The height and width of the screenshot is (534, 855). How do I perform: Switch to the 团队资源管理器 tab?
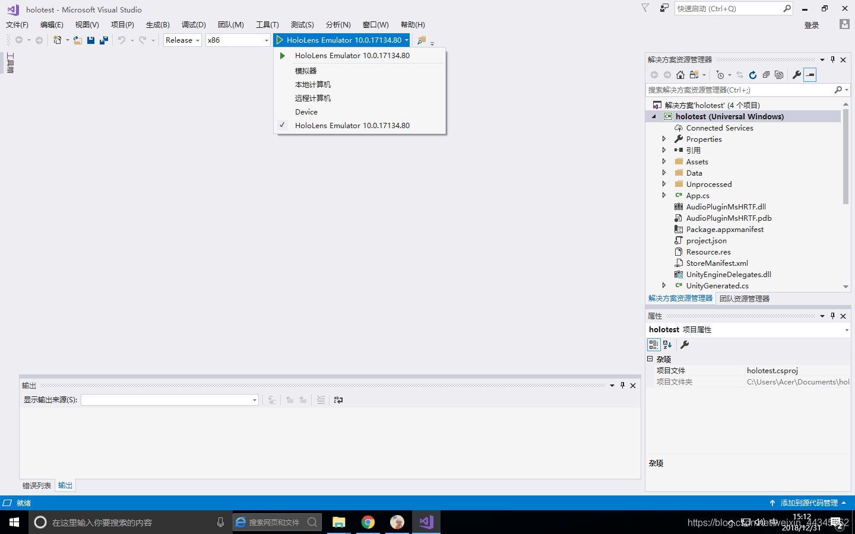click(x=745, y=298)
